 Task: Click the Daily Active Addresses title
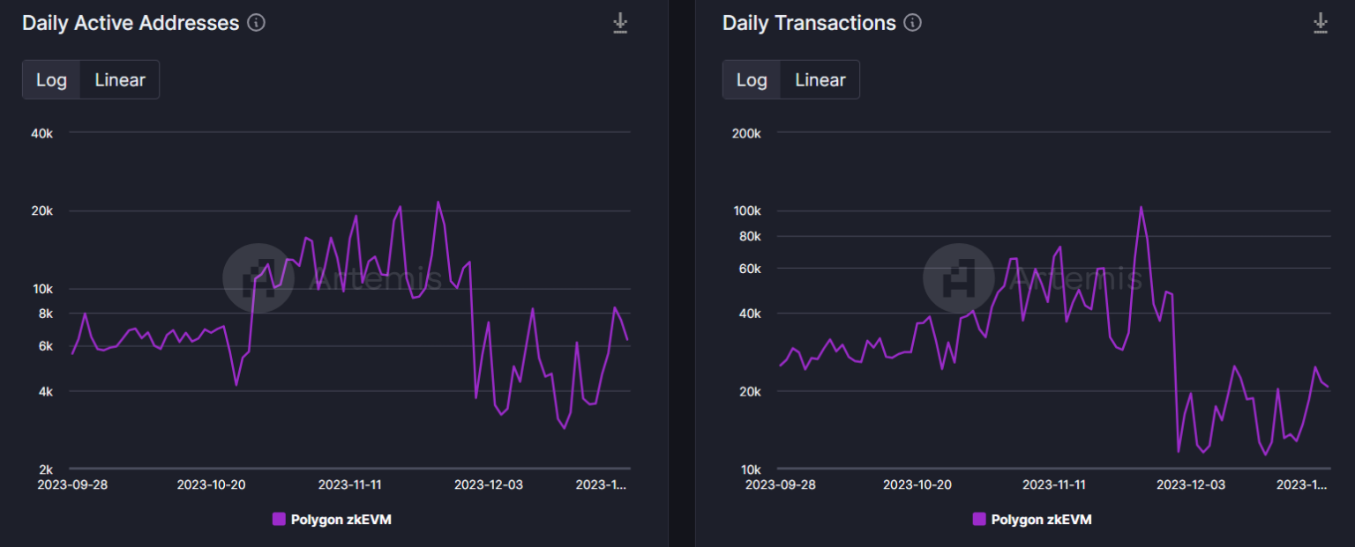[x=131, y=23]
